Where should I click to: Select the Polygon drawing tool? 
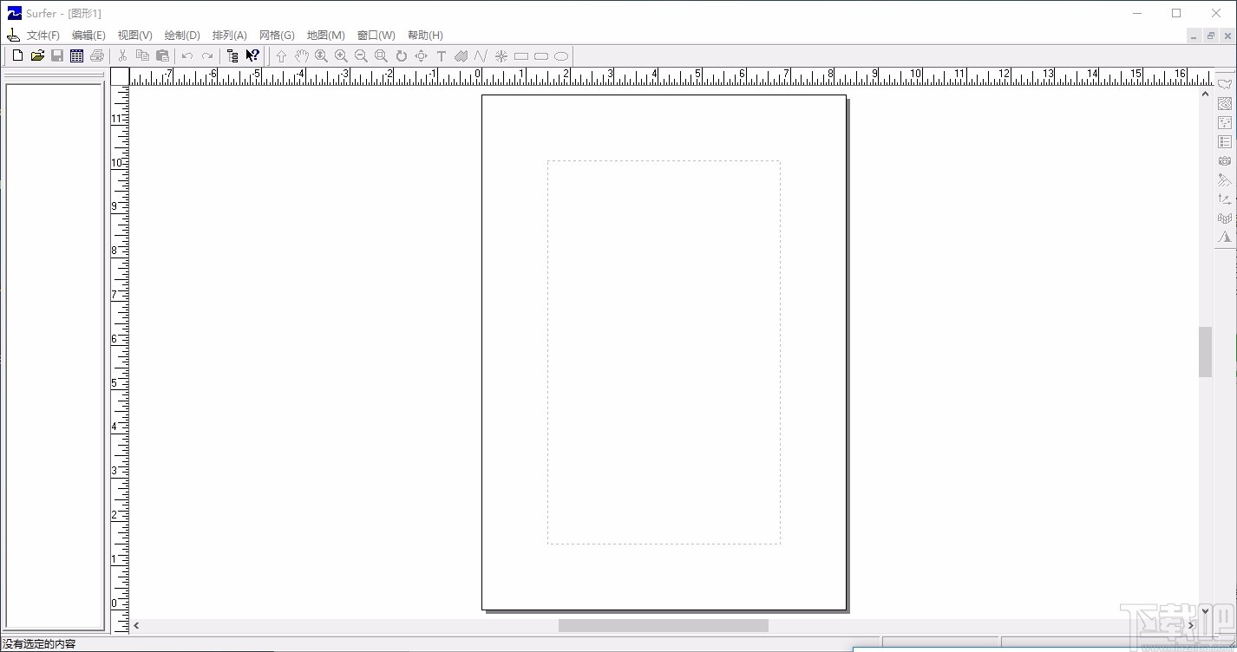pos(461,56)
